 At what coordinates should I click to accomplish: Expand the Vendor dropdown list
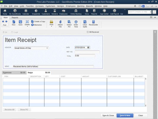[x=47, y=48]
